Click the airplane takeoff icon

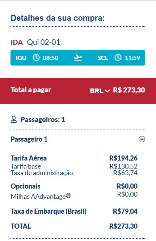coord(78,58)
